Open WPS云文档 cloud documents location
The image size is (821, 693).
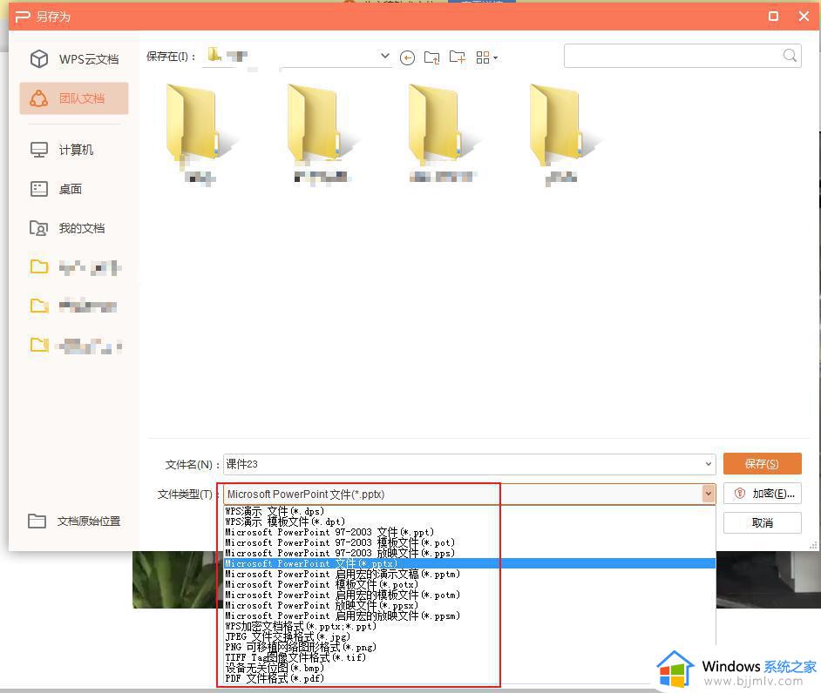point(74,59)
